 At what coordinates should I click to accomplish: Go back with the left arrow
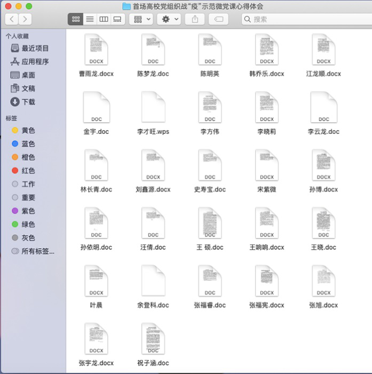pos(12,19)
